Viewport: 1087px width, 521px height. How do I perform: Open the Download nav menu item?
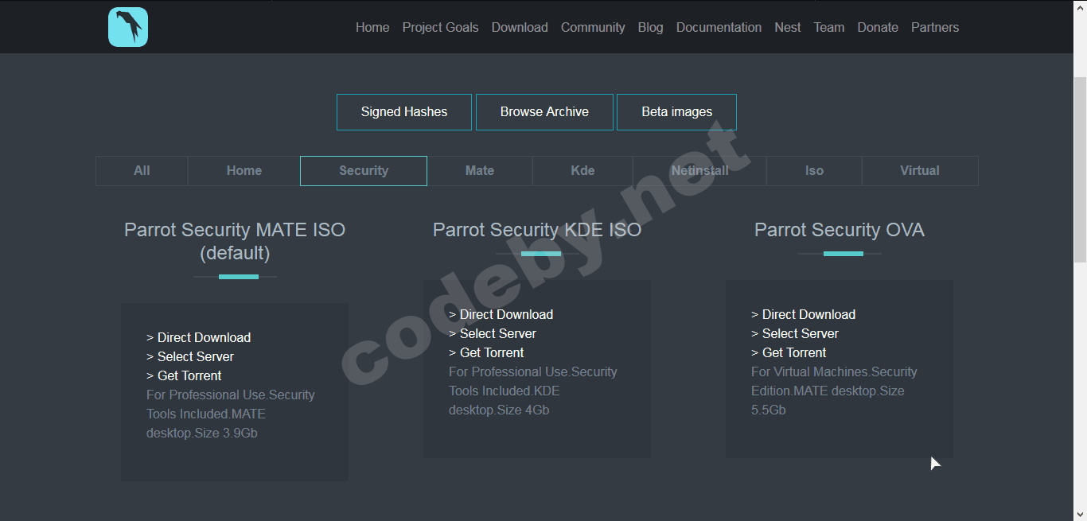(520, 27)
